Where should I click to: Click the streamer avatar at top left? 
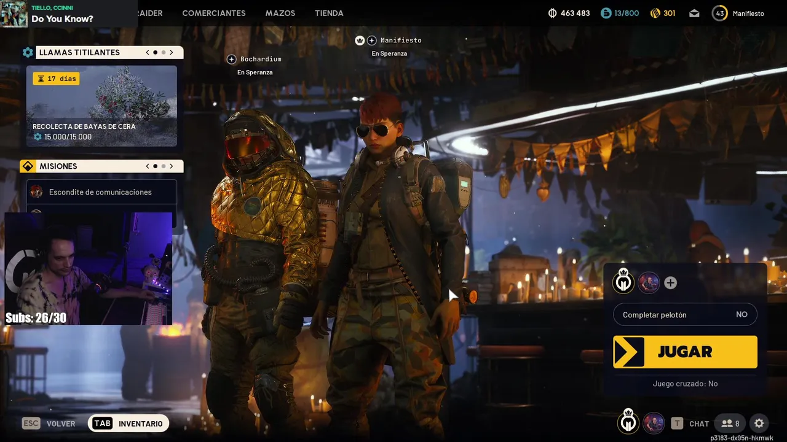[14, 14]
